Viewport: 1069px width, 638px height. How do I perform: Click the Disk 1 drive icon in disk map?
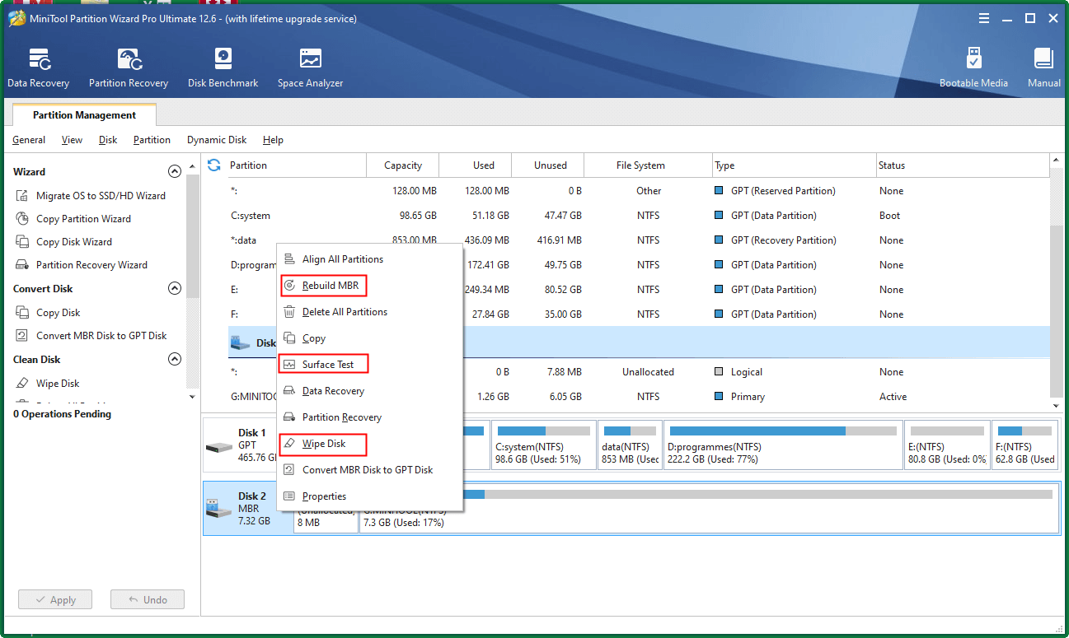pos(218,447)
